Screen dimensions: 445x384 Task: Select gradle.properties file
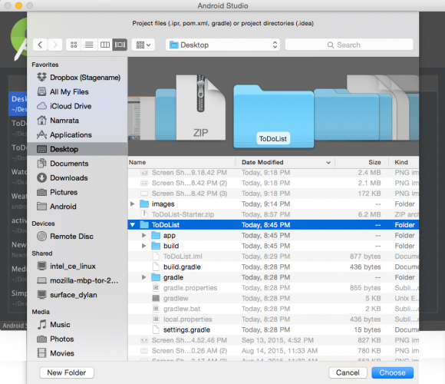coord(273,288)
